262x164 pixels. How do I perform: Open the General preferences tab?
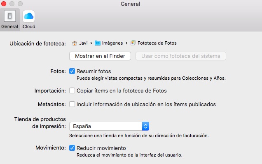tap(10, 19)
